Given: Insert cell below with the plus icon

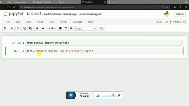Looking at the screenshot, I should click(x=12, y=29).
